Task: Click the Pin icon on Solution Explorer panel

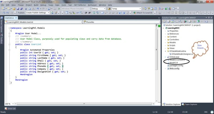Action: tap(209, 18)
